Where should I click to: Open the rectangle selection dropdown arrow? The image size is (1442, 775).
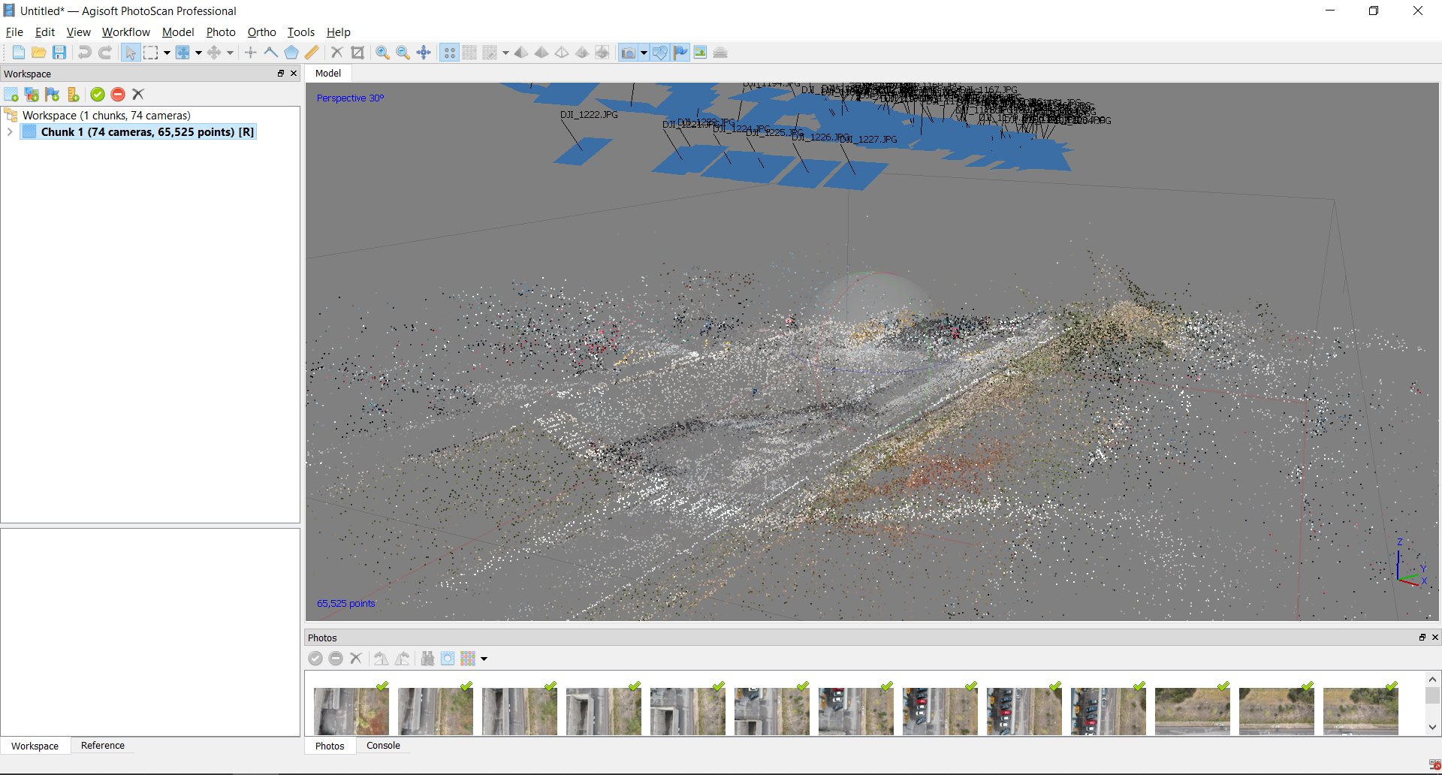coord(167,53)
